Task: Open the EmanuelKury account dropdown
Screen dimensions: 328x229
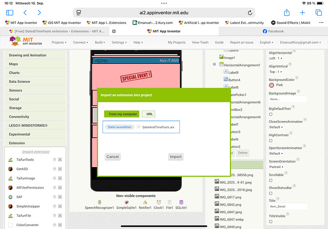Action: point(300,42)
